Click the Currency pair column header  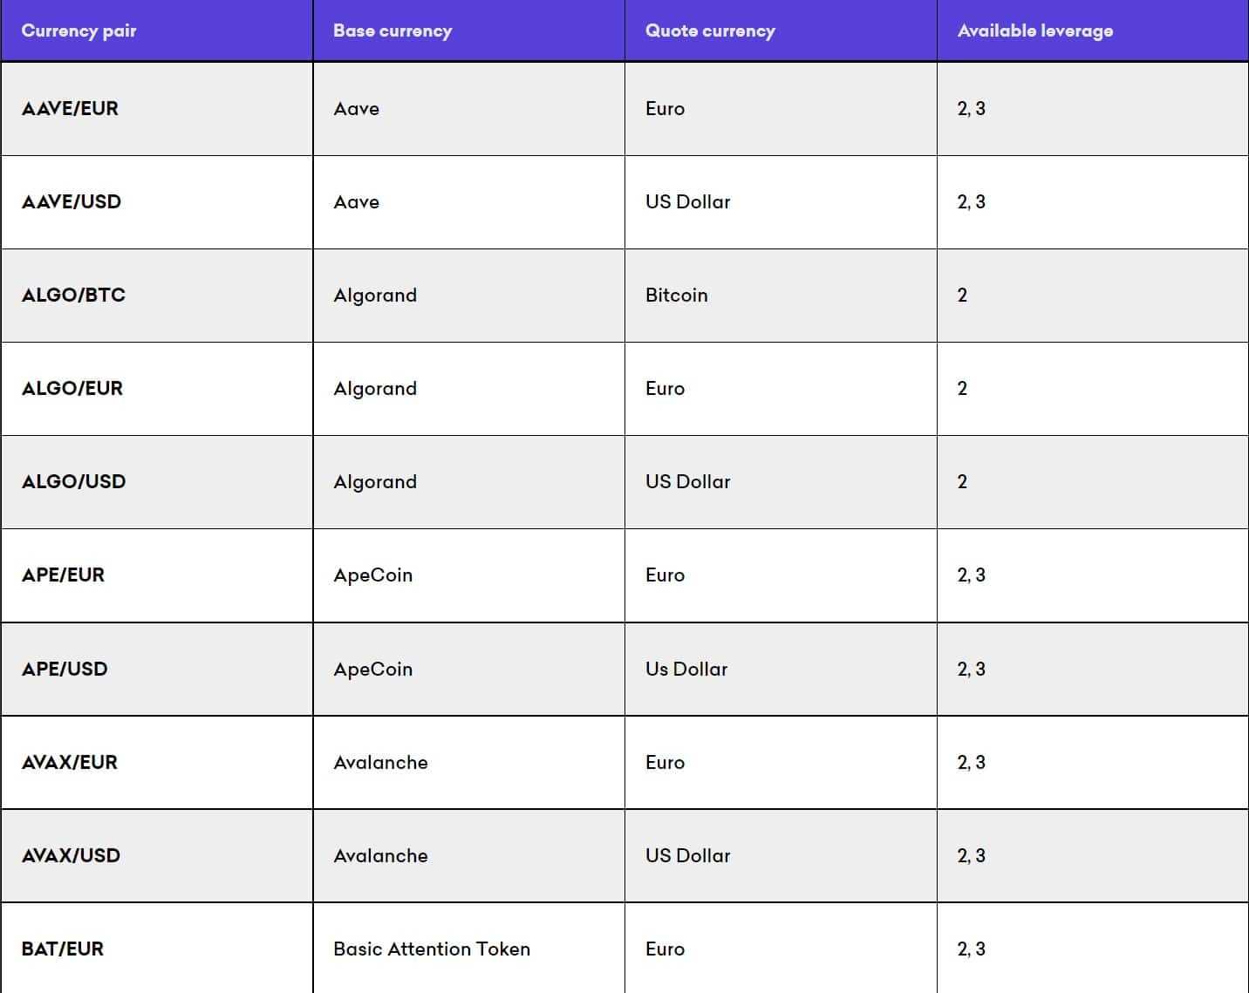point(78,31)
